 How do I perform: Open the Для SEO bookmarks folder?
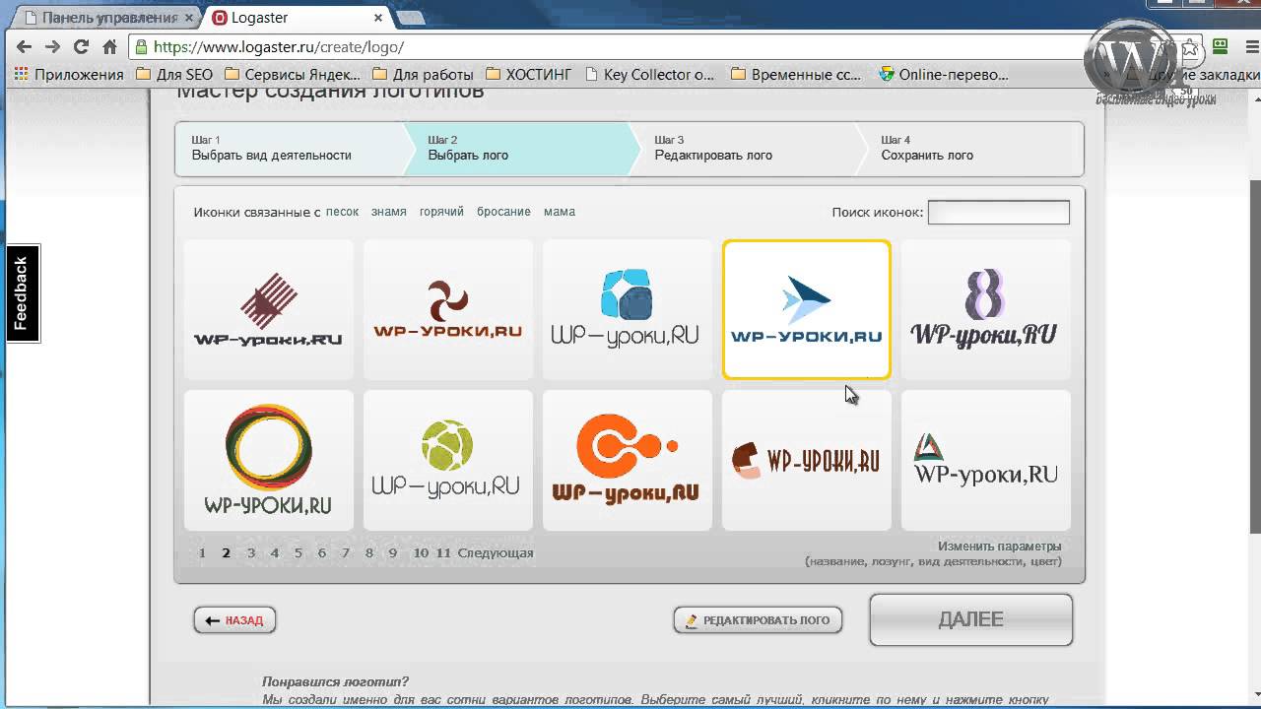coord(174,74)
